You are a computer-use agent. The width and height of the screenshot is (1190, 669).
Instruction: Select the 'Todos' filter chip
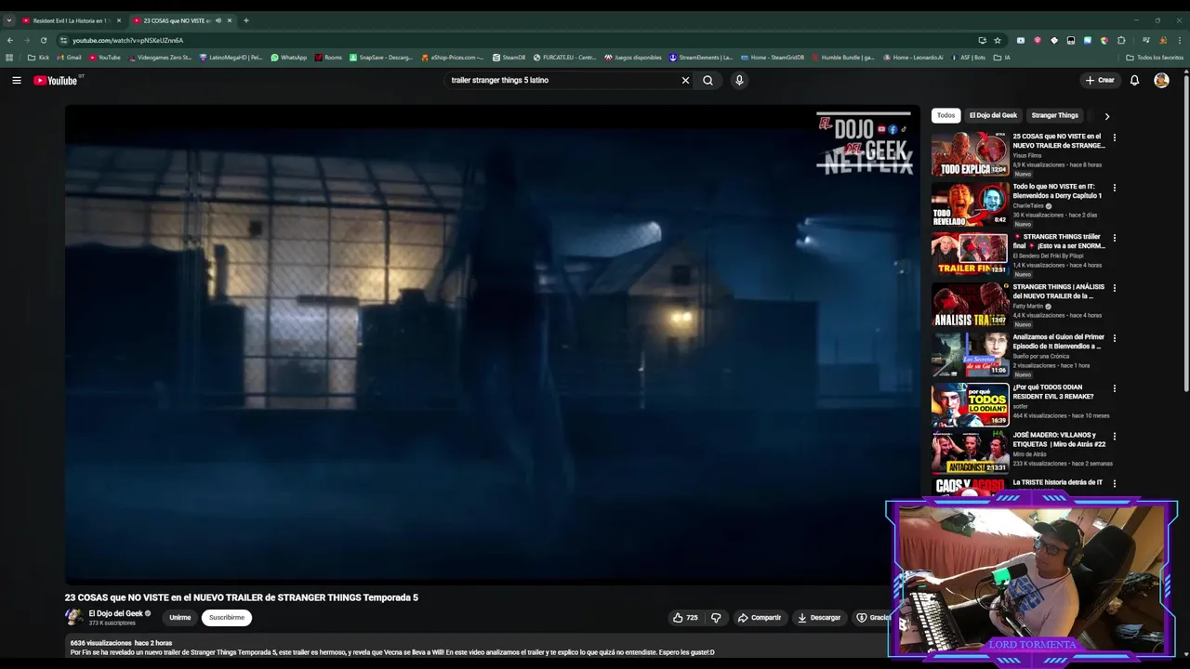[945, 115]
